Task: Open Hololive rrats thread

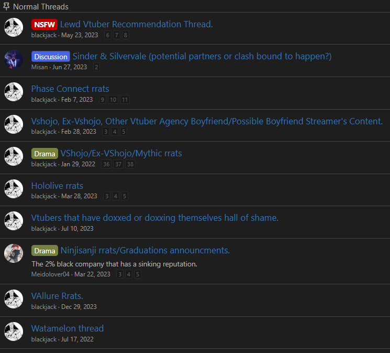Action: coord(57,186)
